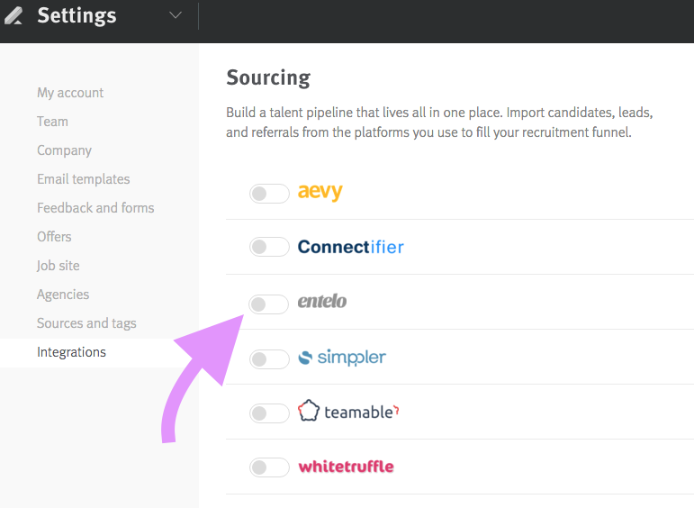
Task: Open Sources and tags settings
Action: (x=86, y=323)
